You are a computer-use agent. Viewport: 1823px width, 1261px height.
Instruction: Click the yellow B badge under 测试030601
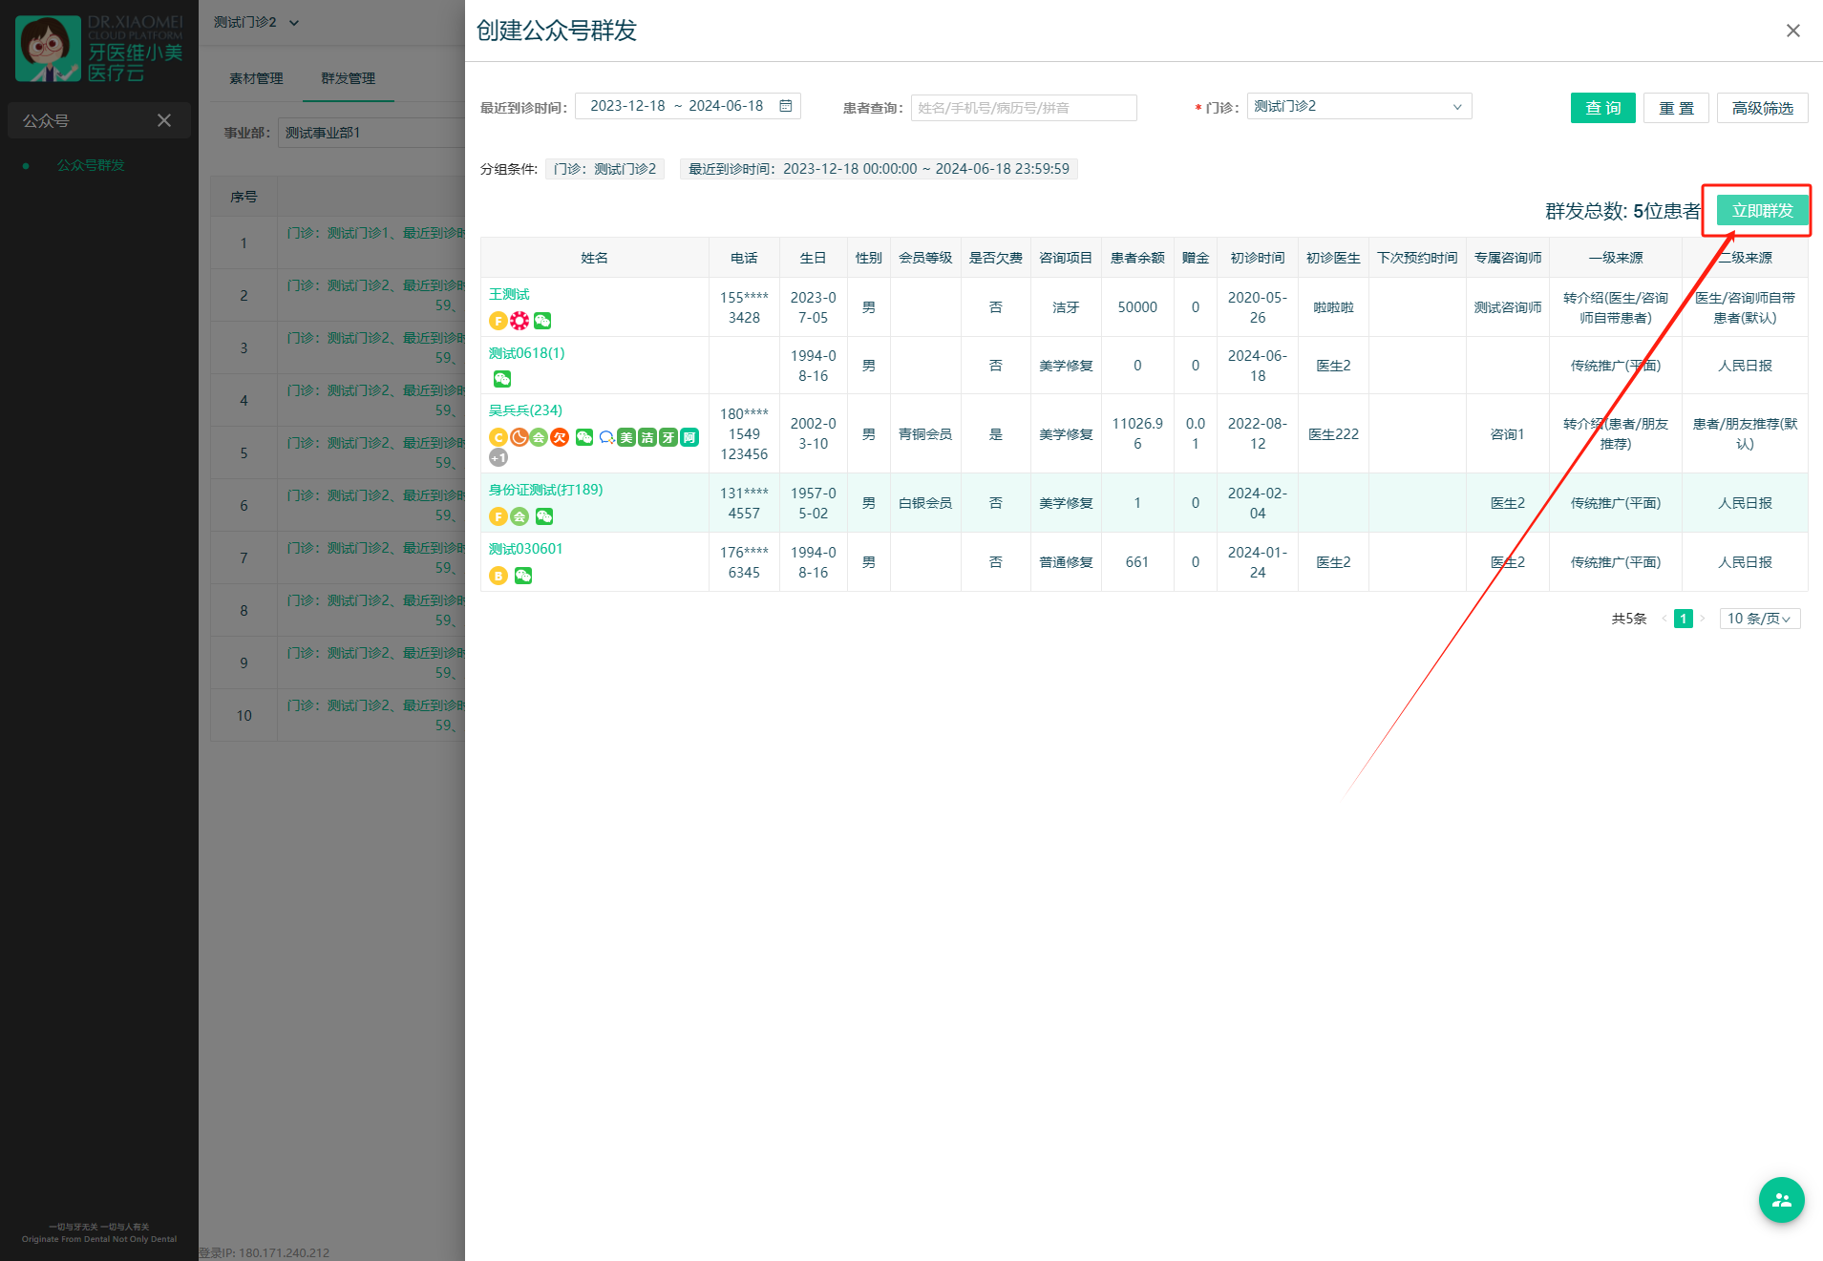pyautogui.click(x=498, y=576)
